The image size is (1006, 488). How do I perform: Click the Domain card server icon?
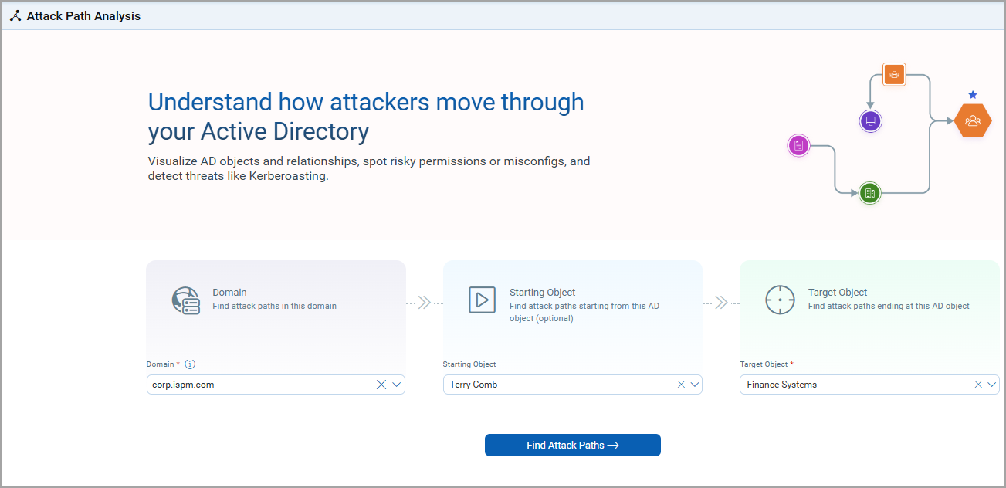coord(185,300)
